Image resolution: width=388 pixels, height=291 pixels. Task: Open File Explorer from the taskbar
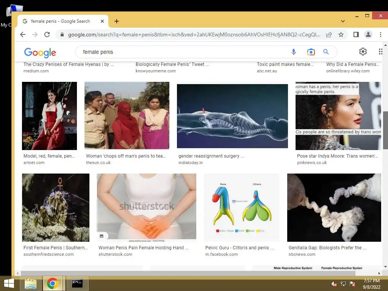coord(30,283)
